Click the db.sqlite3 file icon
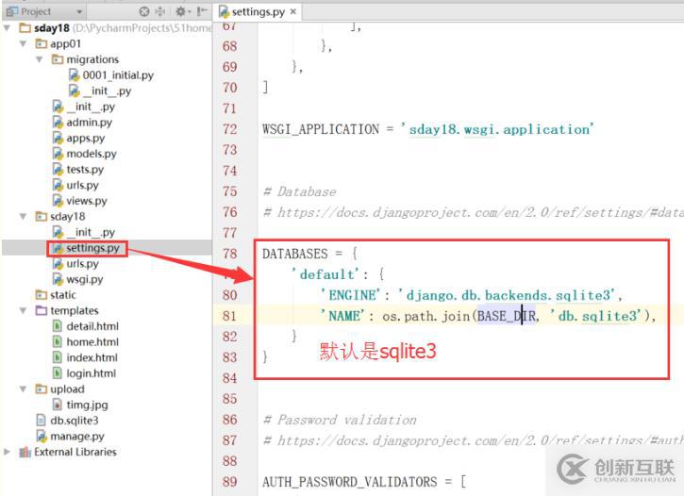 pos(41,421)
